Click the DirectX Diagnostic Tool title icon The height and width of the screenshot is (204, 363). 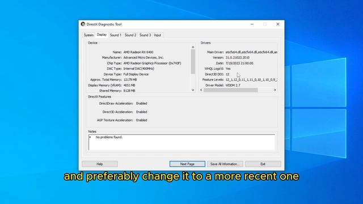[83, 24]
